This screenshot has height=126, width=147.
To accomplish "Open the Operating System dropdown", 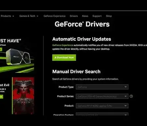I will [102, 114].
